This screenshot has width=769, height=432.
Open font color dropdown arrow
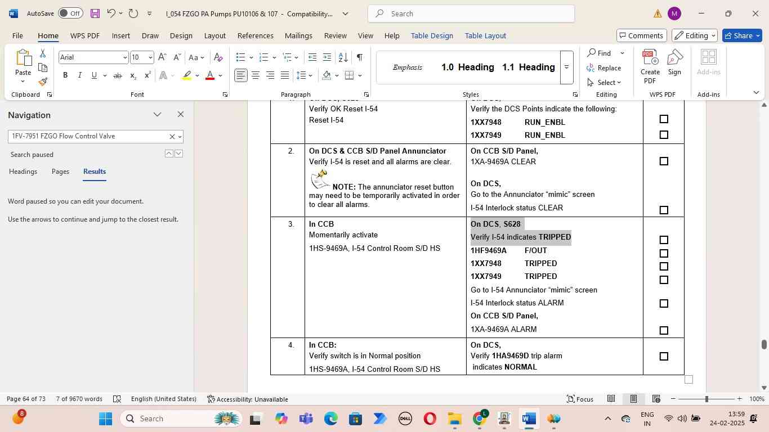221,75
